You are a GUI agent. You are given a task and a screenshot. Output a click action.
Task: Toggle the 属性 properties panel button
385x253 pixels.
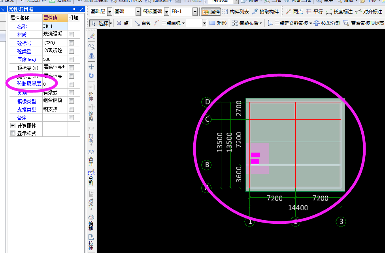tap(211, 11)
